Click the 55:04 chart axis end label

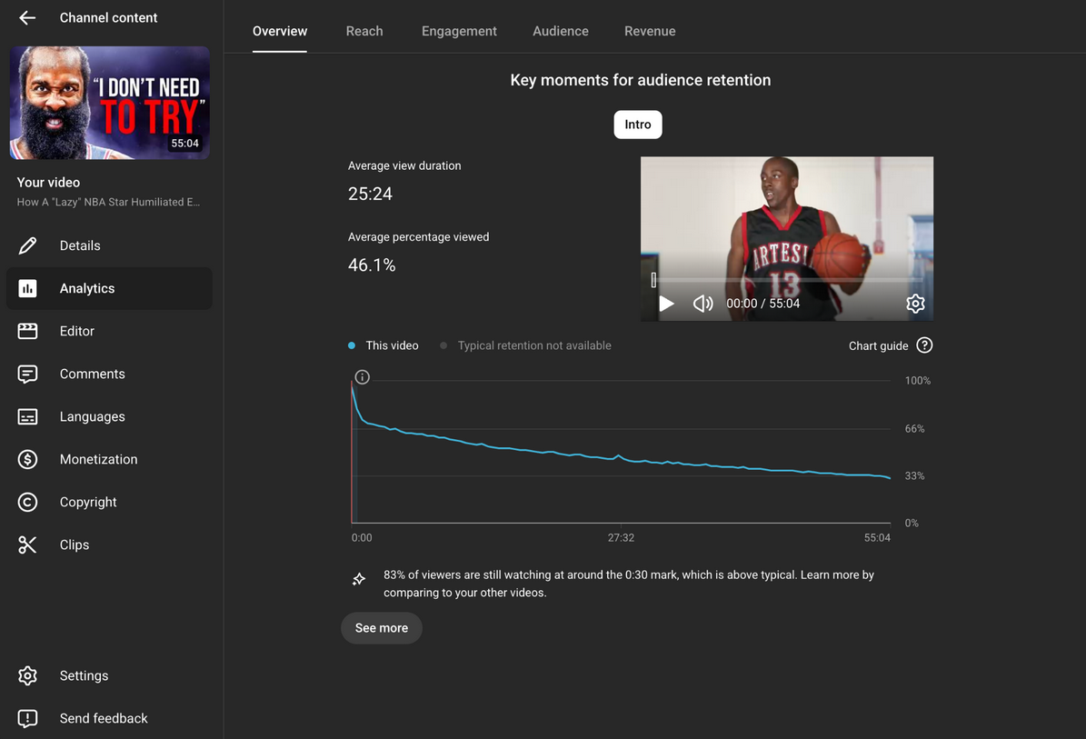tap(877, 537)
